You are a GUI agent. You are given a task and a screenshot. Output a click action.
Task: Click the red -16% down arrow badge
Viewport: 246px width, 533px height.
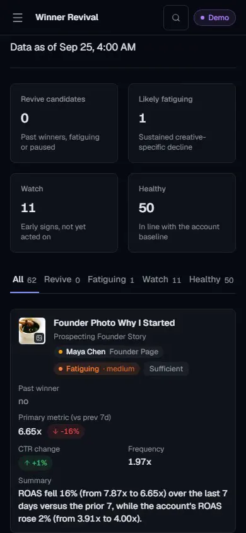[x=66, y=432]
